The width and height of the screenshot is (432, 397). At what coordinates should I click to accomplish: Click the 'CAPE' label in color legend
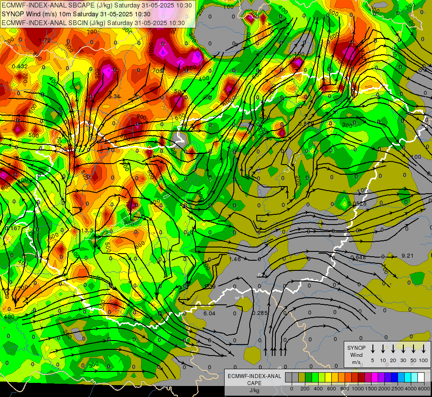tap(254, 383)
